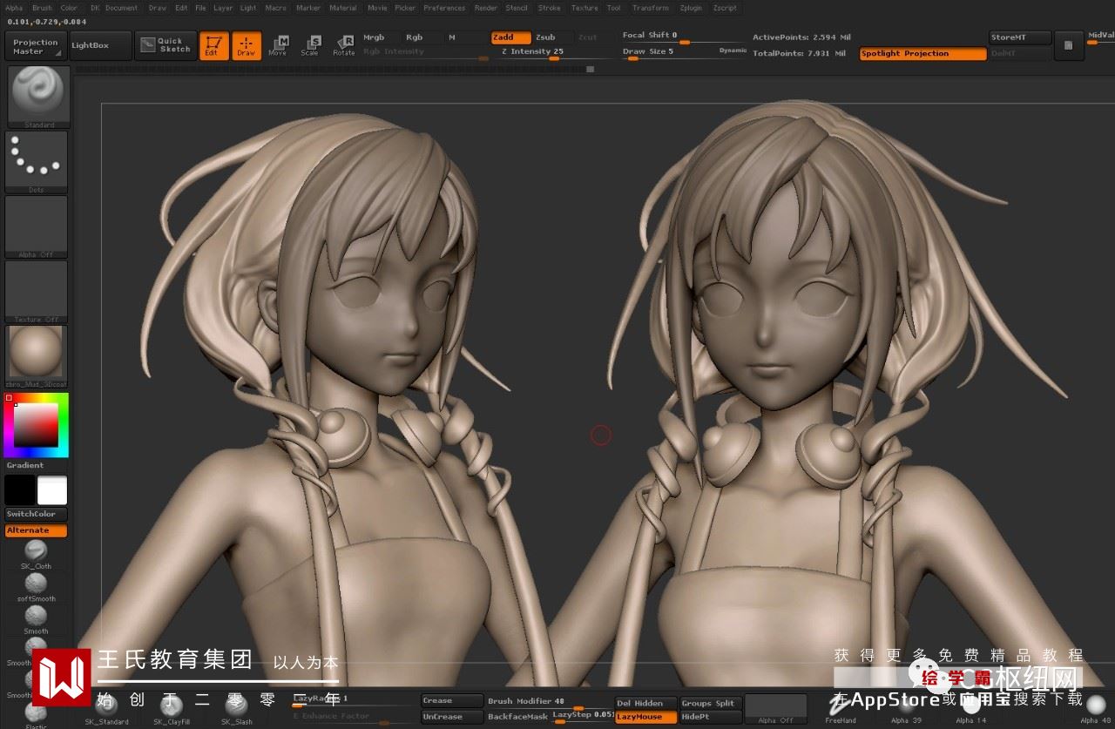Click the StoreMT button
The height and width of the screenshot is (729, 1115).
point(1020,37)
